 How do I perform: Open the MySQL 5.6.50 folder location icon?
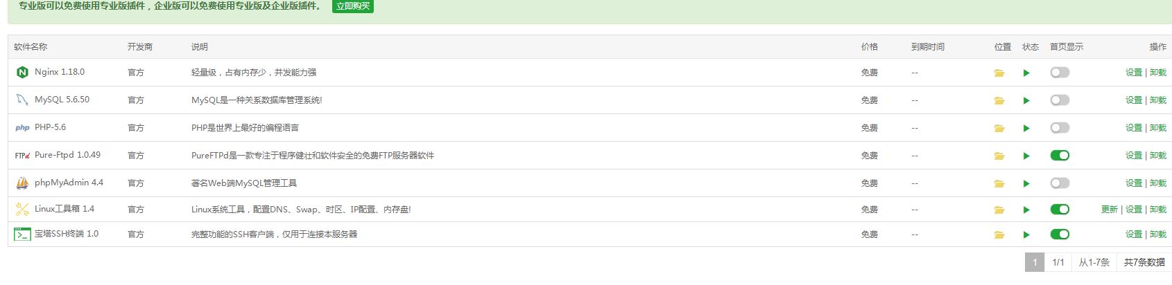coord(999,100)
